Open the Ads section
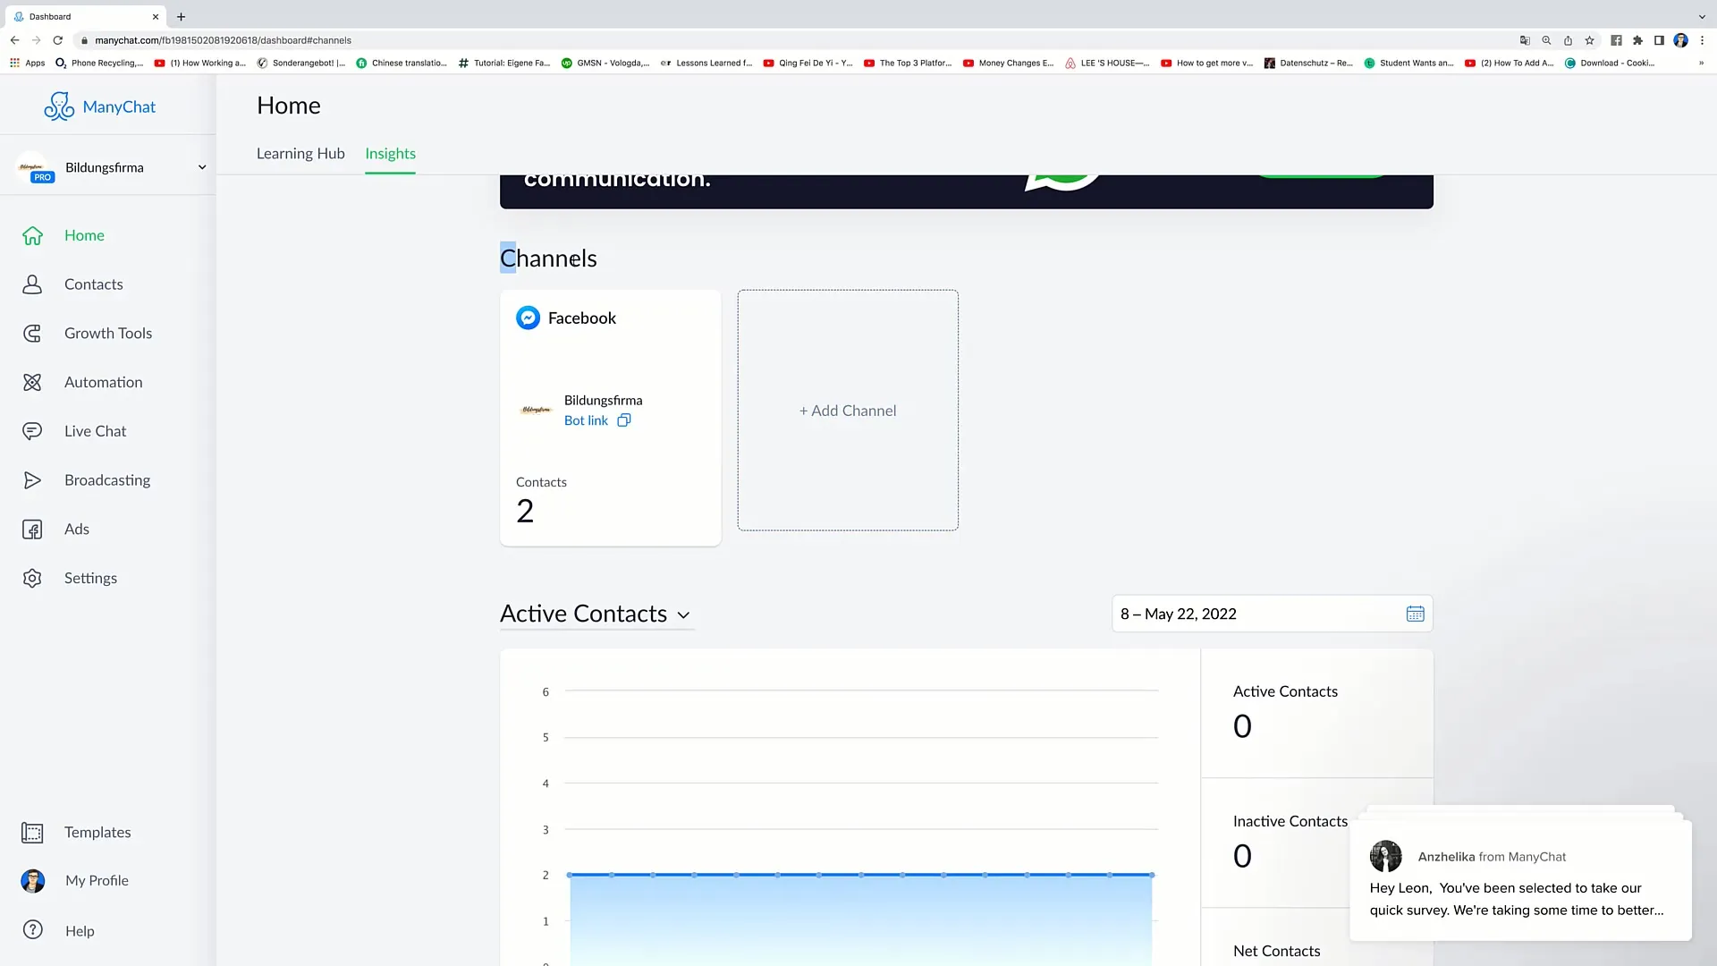Image resolution: width=1717 pixels, height=966 pixels. tap(75, 529)
